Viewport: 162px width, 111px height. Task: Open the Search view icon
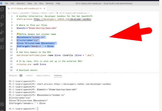(2, 17)
